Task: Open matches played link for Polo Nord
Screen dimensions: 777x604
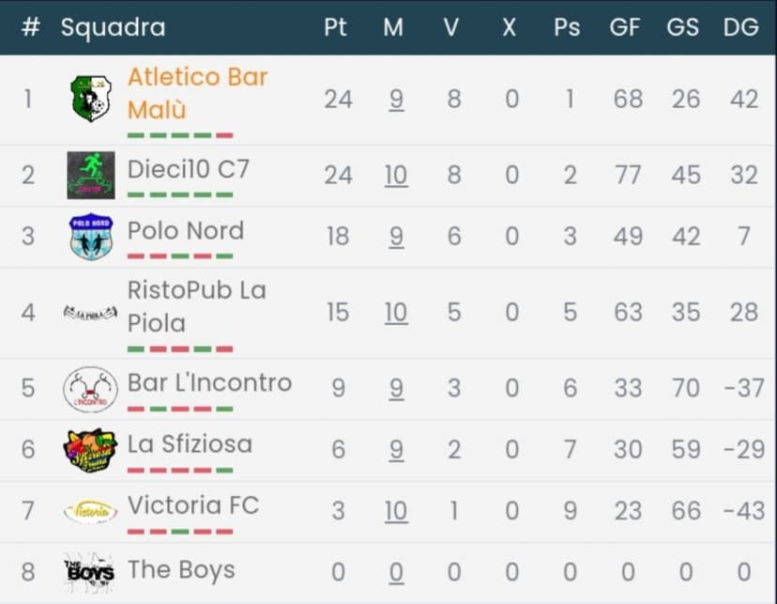Action: pos(396,236)
